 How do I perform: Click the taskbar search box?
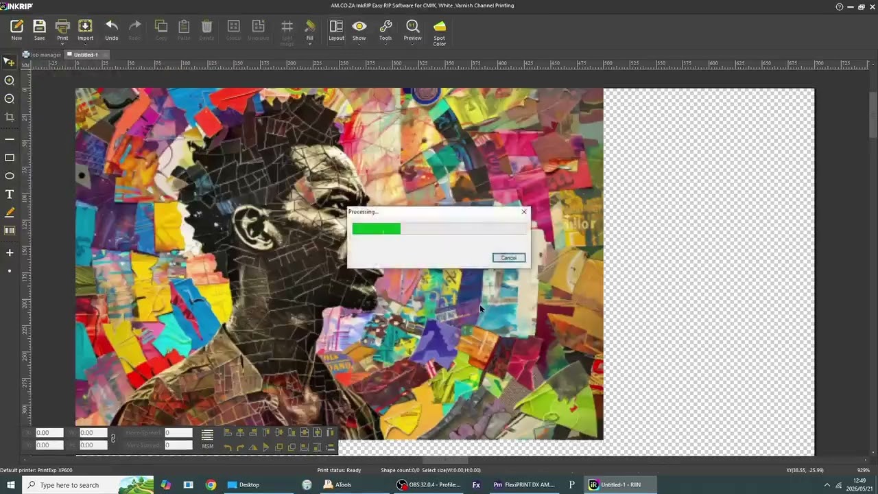click(x=88, y=485)
